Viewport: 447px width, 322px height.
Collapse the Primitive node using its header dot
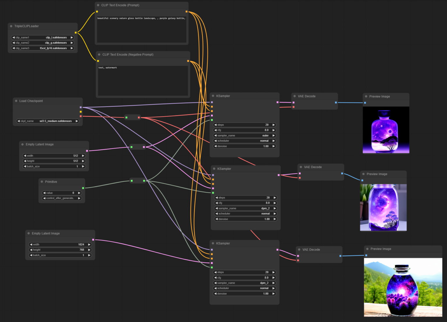coord(42,182)
